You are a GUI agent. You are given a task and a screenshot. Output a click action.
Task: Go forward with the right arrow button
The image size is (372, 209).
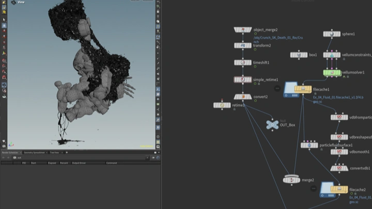point(8,157)
